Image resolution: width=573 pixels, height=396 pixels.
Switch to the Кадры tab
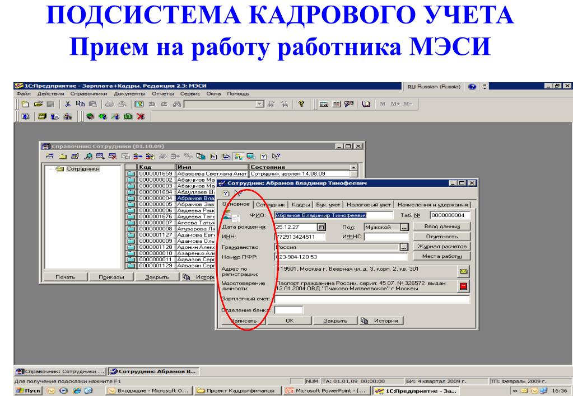point(301,205)
